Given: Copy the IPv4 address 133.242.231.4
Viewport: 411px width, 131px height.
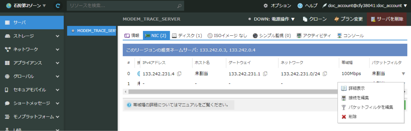Looking at the screenshot, I should (x=179, y=74).
